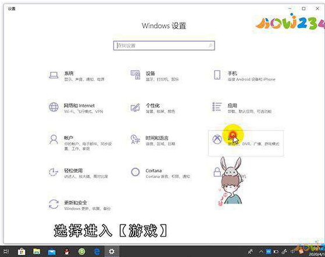This screenshot has width=325, height=257.
Task: Click the 网络和 Internet heading
Action: (x=79, y=106)
